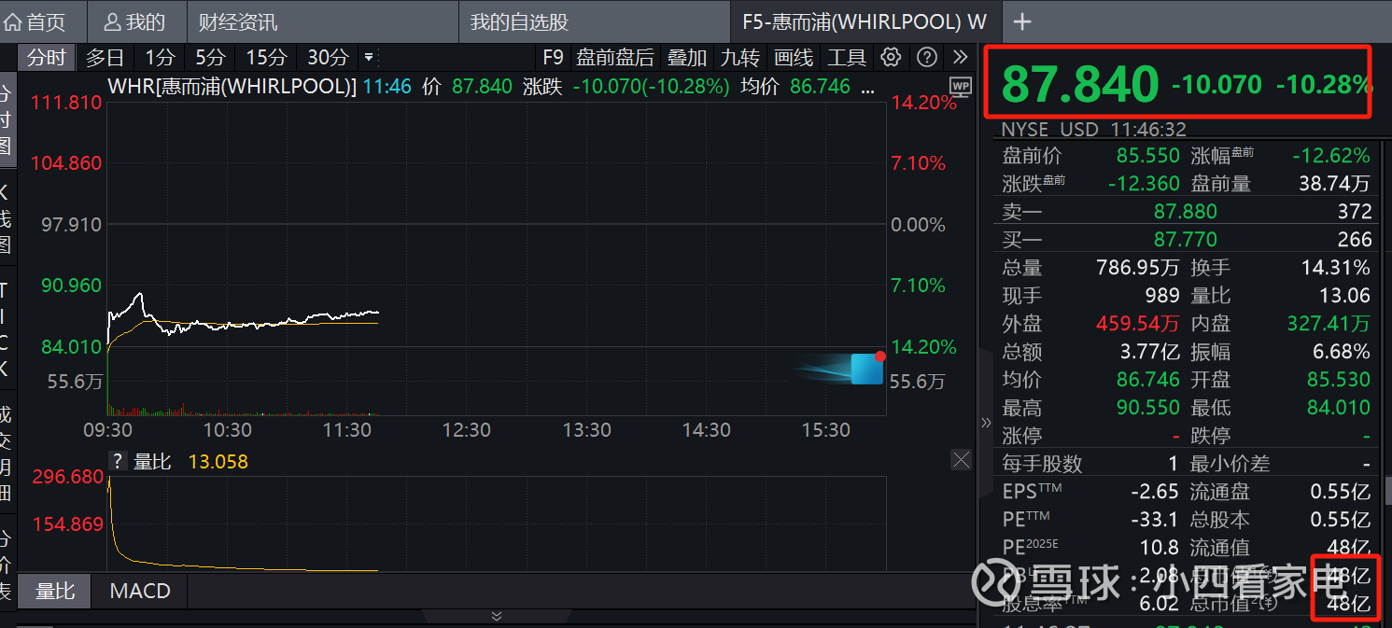Viewport: 1392px width, 628px height.
Task: Open the 首页 home tab
Action: click(x=35, y=21)
